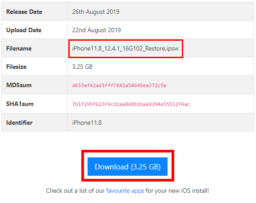256x203 pixels.
Task: Click the 3.25 GB filesize value
Action: (82, 67)
